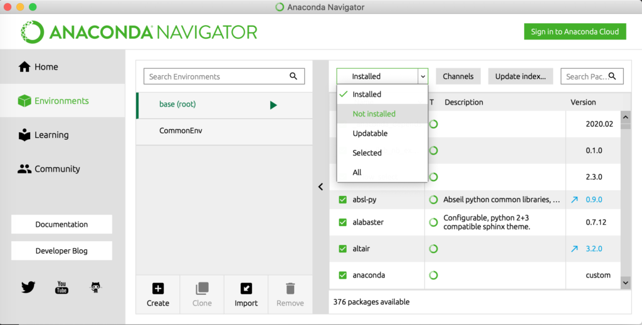Open the Learning section
642x325 pixels.
62,135
